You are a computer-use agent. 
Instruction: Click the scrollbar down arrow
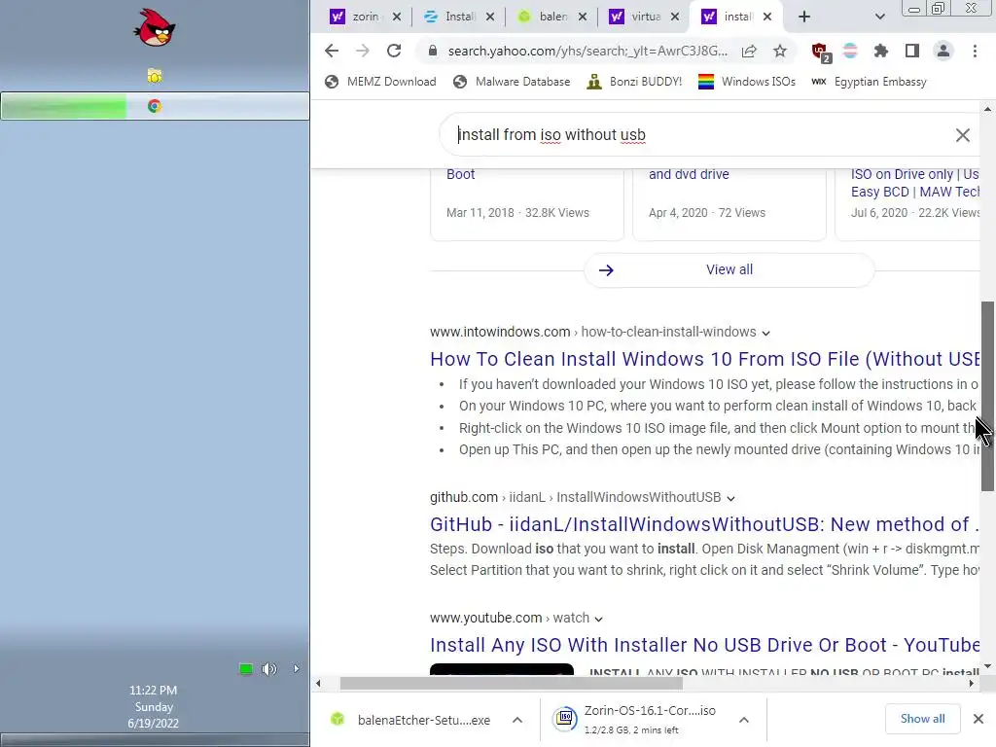pos(987,665)
